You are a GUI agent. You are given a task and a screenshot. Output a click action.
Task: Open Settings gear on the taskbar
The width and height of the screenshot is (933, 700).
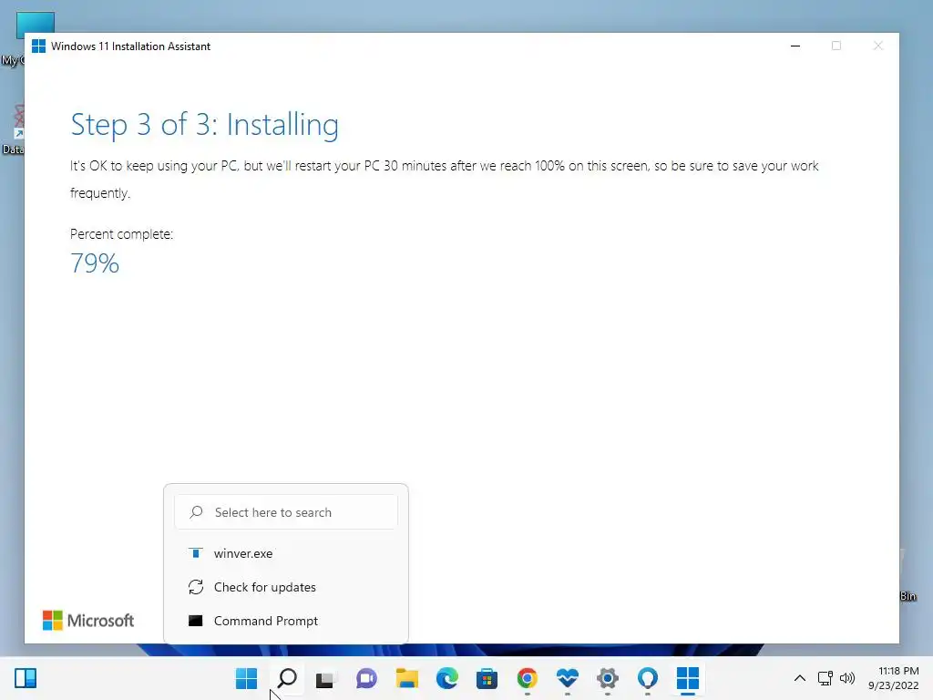[608, 678]
